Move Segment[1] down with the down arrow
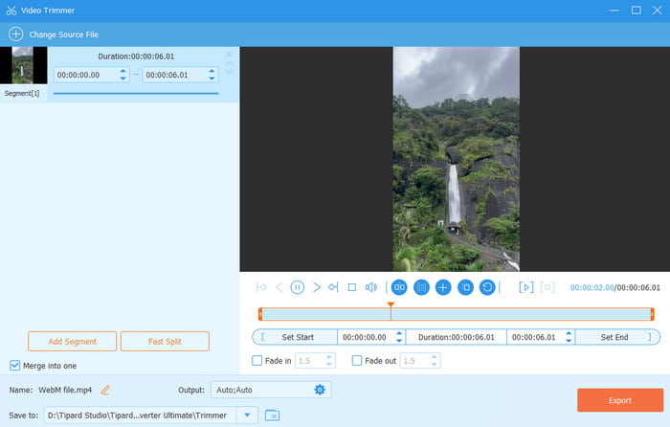The height and width of the screenshot is (427, 670). pos(229,71)
